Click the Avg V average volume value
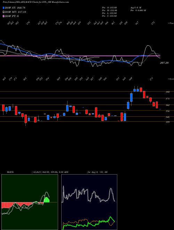The height and width of the screenshot is (230, 174). click(136, 7)
